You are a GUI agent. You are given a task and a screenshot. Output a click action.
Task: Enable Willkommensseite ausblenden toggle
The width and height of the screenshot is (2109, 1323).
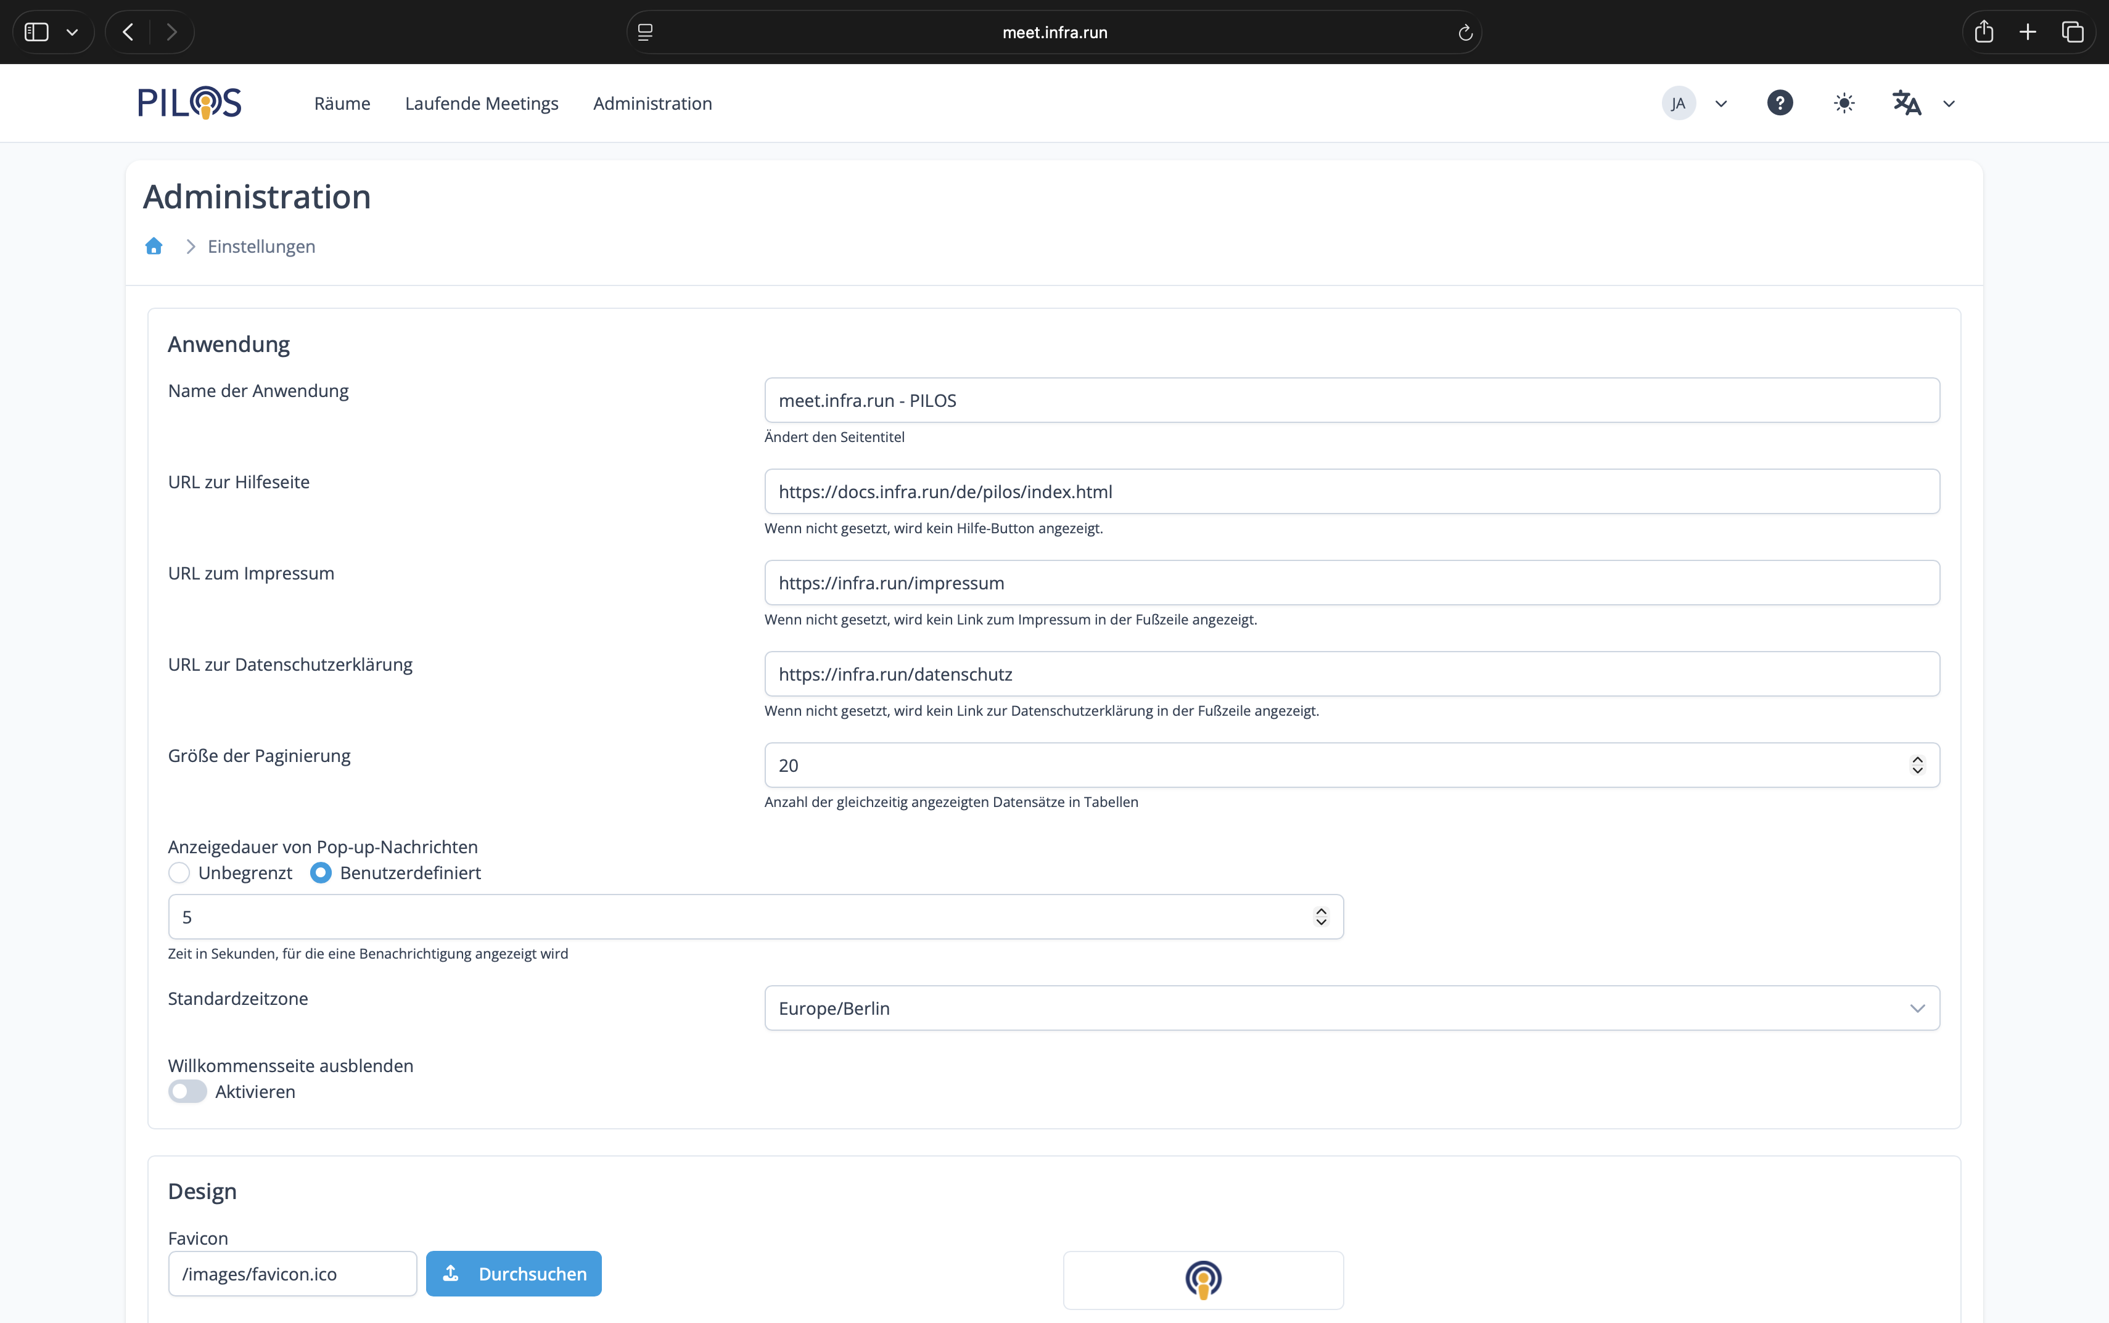(x=187, y=1091)
